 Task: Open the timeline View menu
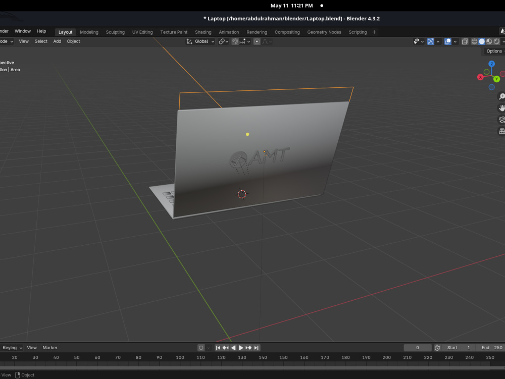click(x=31, y=348)
